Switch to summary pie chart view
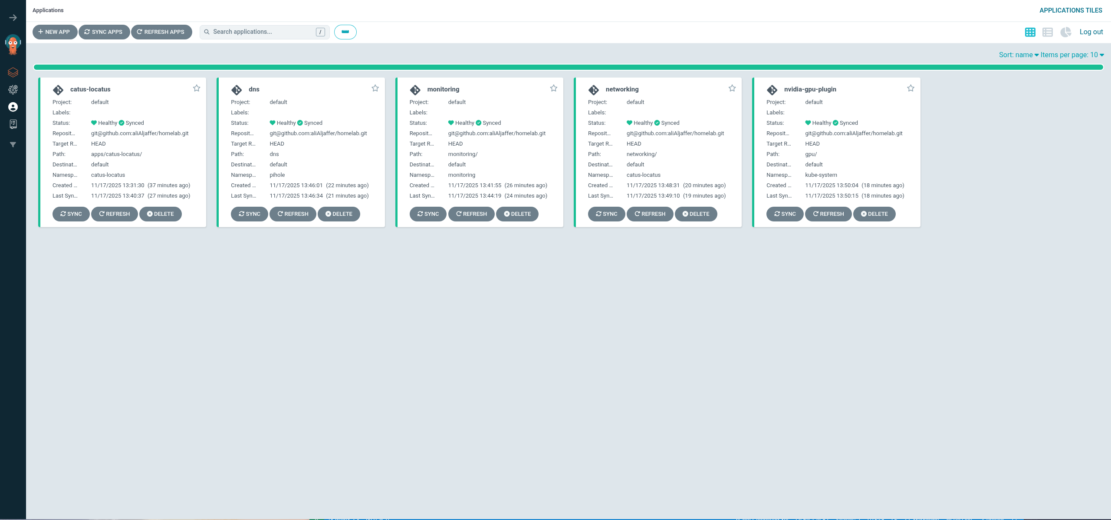 point(1065,32)
